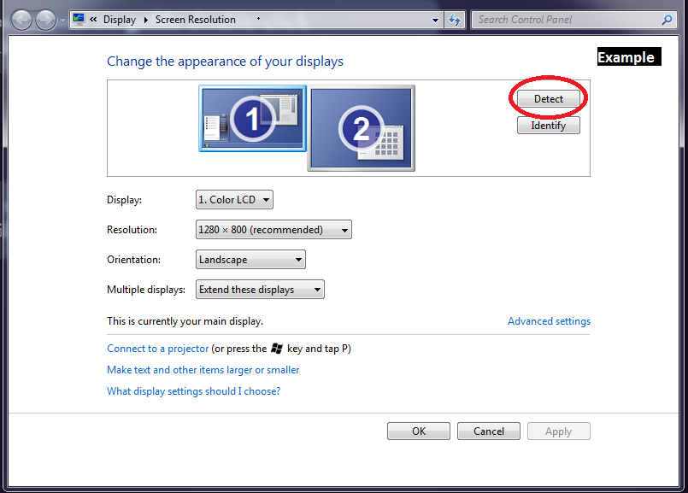The width and height of the screenshot is (688, 493).
Task: Click the Forward navigation arrow button
Action: (45, 20)
